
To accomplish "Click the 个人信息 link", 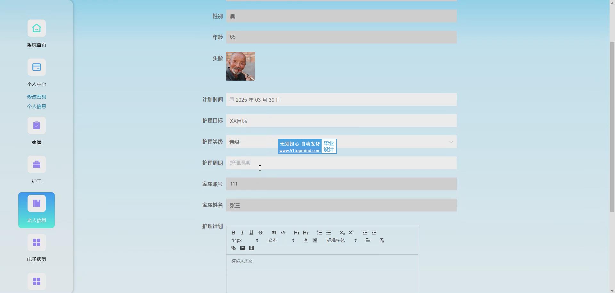I will pyautogui.click(x=37, y=106).
